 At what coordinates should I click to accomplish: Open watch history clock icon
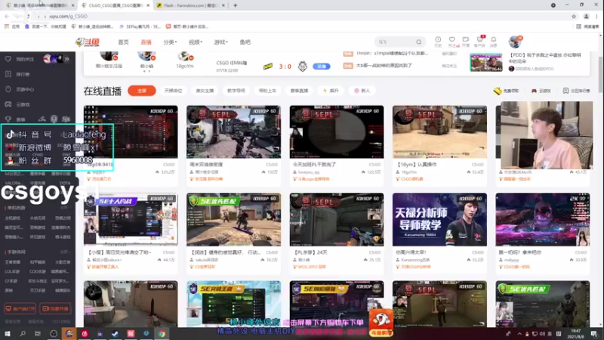click(x=438, y=42)
